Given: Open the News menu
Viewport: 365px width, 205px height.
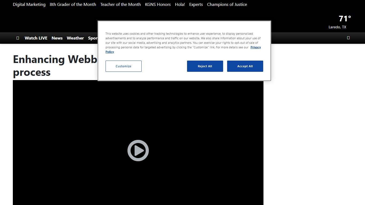Looking at the screenshot, I should (57, 38).
